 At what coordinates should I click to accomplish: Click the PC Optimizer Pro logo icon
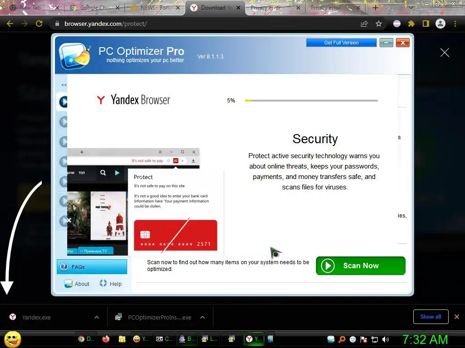coord(75,56)
